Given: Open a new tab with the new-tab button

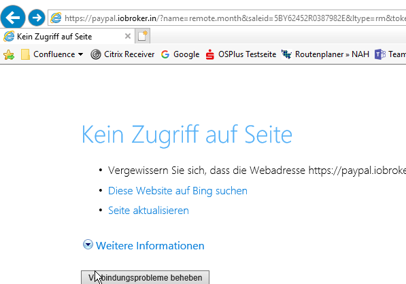Looking at the screenshot, I should (142, 36).
